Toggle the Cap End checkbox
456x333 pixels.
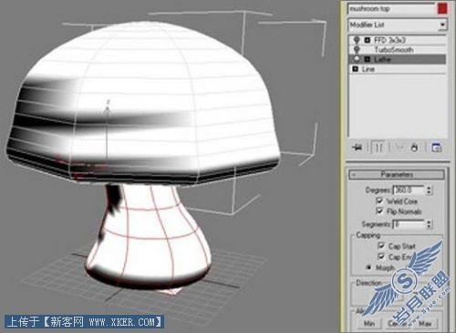click(381, 257)
